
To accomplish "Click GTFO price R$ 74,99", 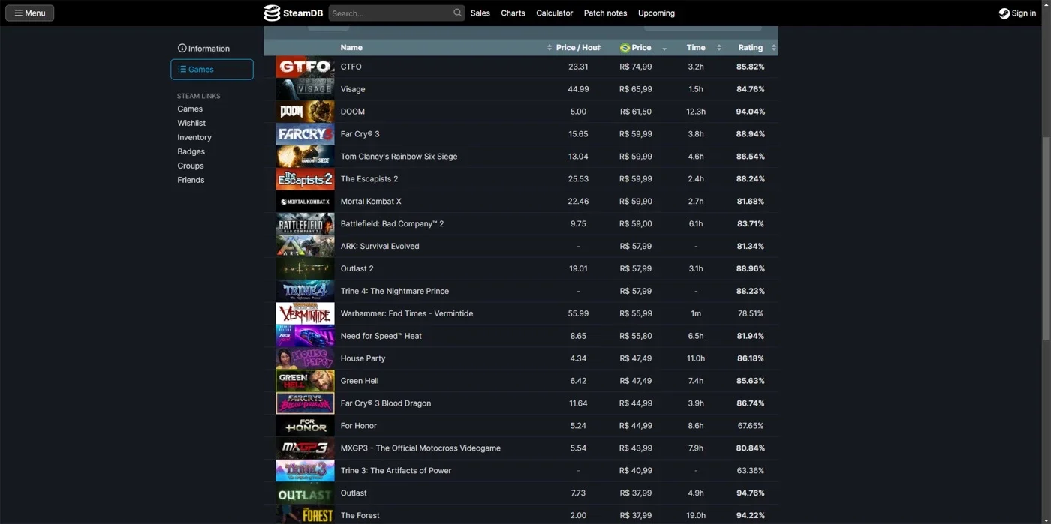I will (x=636, y=67).
